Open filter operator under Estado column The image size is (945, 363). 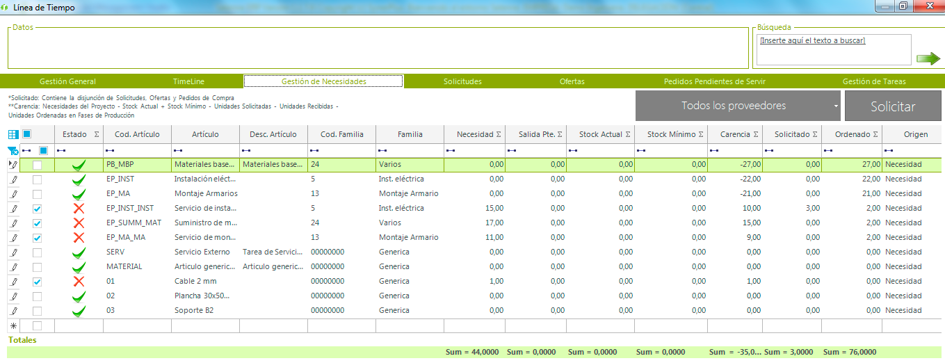61,150
